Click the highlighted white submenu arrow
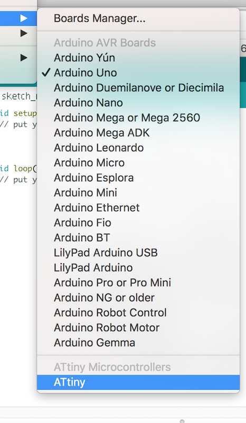Screen dimensions: 246x423 (x=24, y=19)
